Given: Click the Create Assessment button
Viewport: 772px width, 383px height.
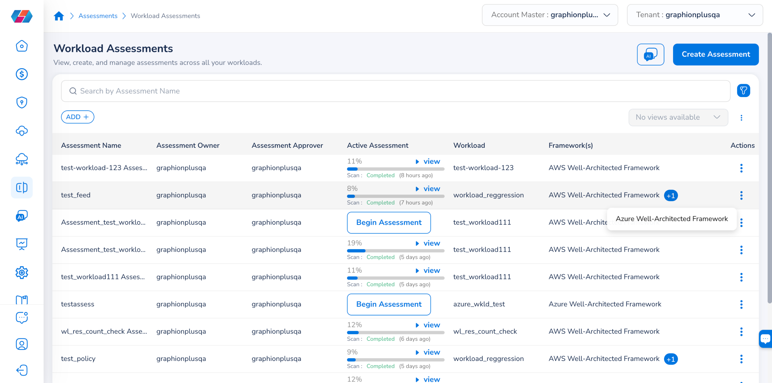Looking at the screenshot, I should pos(716,55).
